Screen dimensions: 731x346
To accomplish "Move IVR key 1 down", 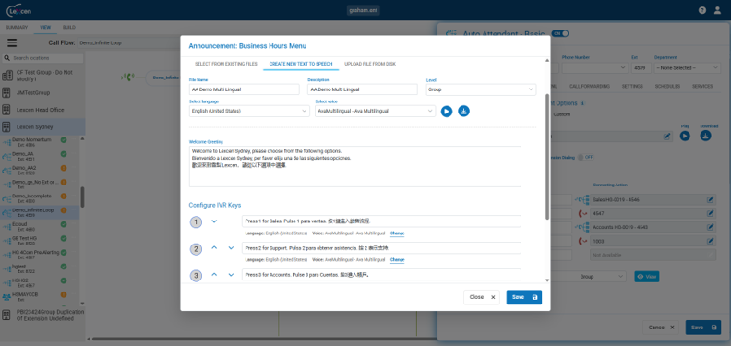I will [214, 221].
